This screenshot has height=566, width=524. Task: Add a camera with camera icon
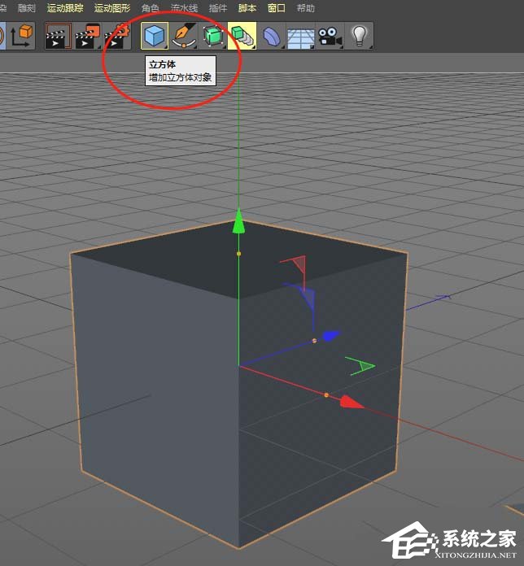point(330,36)
